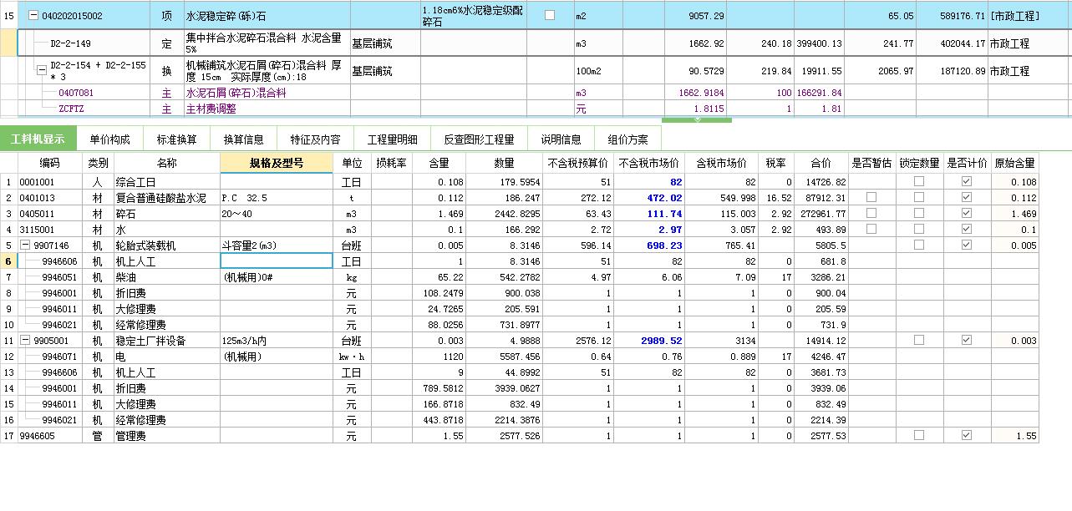Click the 2.97 market price for 水
This screenshot has height=511, width=1072.
[648, 230]
